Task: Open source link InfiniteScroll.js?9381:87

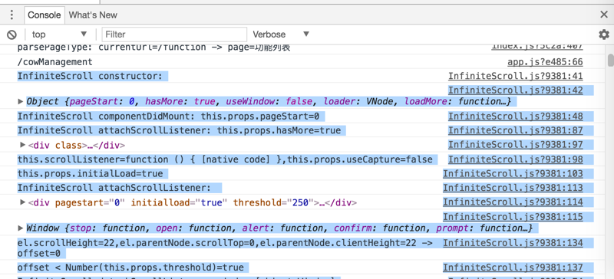Action: (515, 130)
